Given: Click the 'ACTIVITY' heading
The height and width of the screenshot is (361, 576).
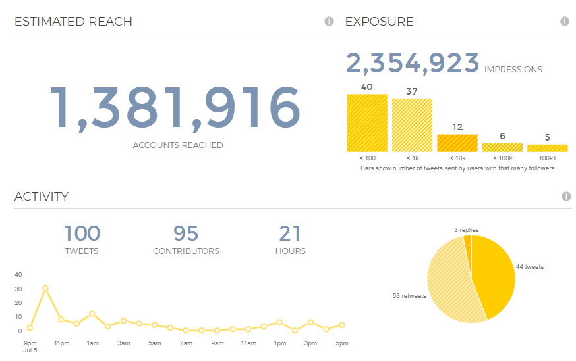Looking at the screenshot, I should tap(42, 197).
